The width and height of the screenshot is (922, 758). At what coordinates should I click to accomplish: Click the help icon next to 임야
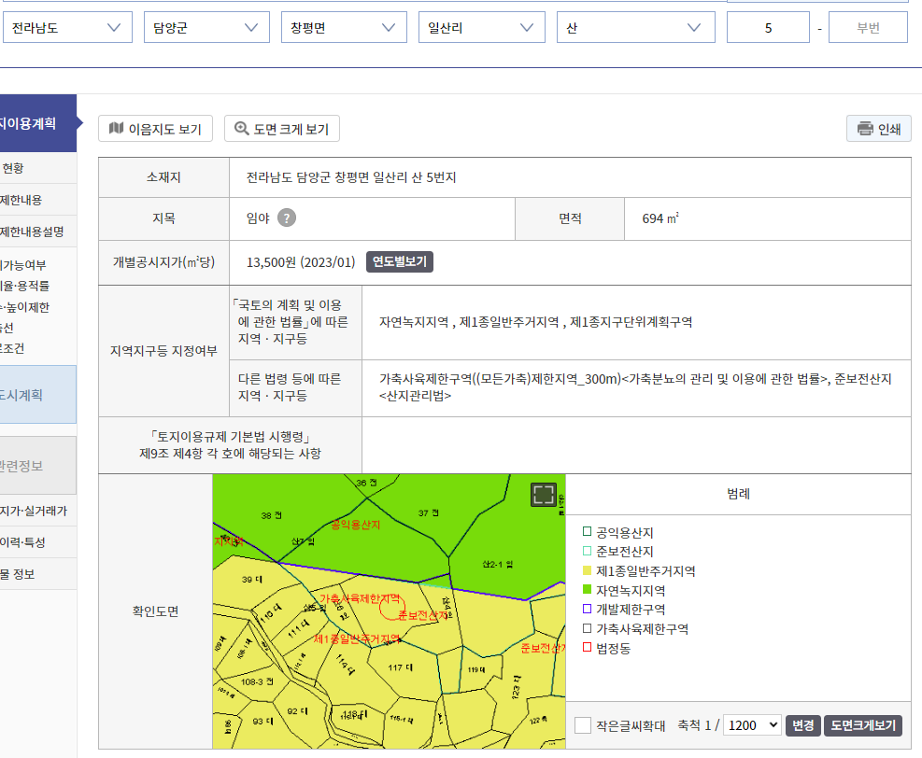coord(287,218)
